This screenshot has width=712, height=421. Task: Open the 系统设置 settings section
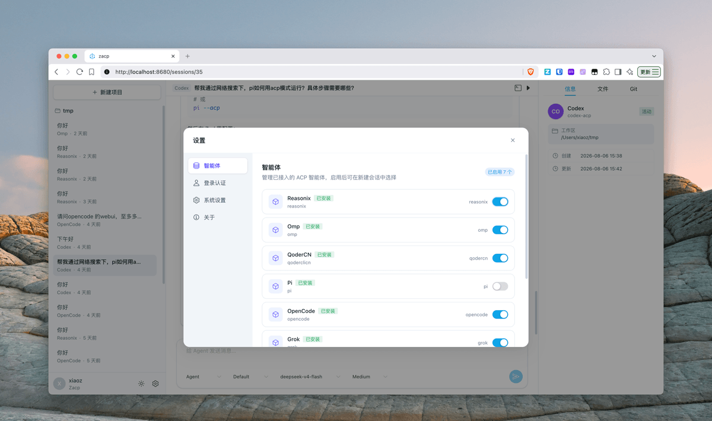218,200
